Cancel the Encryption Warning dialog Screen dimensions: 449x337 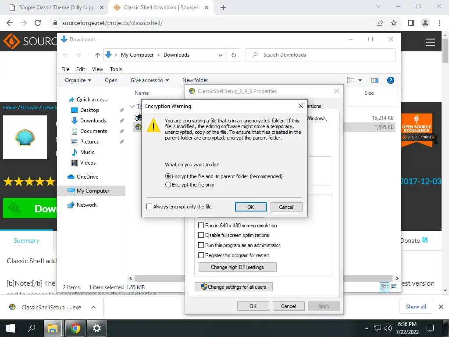(x=286, y=207)
